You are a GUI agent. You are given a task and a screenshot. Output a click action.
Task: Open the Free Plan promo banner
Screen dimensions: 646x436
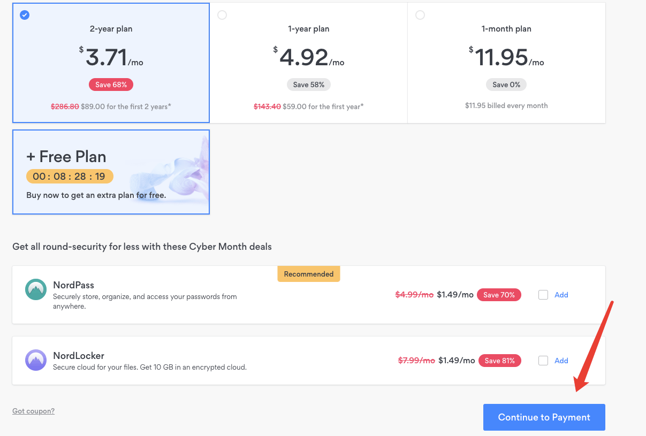(x=111, y=172)
